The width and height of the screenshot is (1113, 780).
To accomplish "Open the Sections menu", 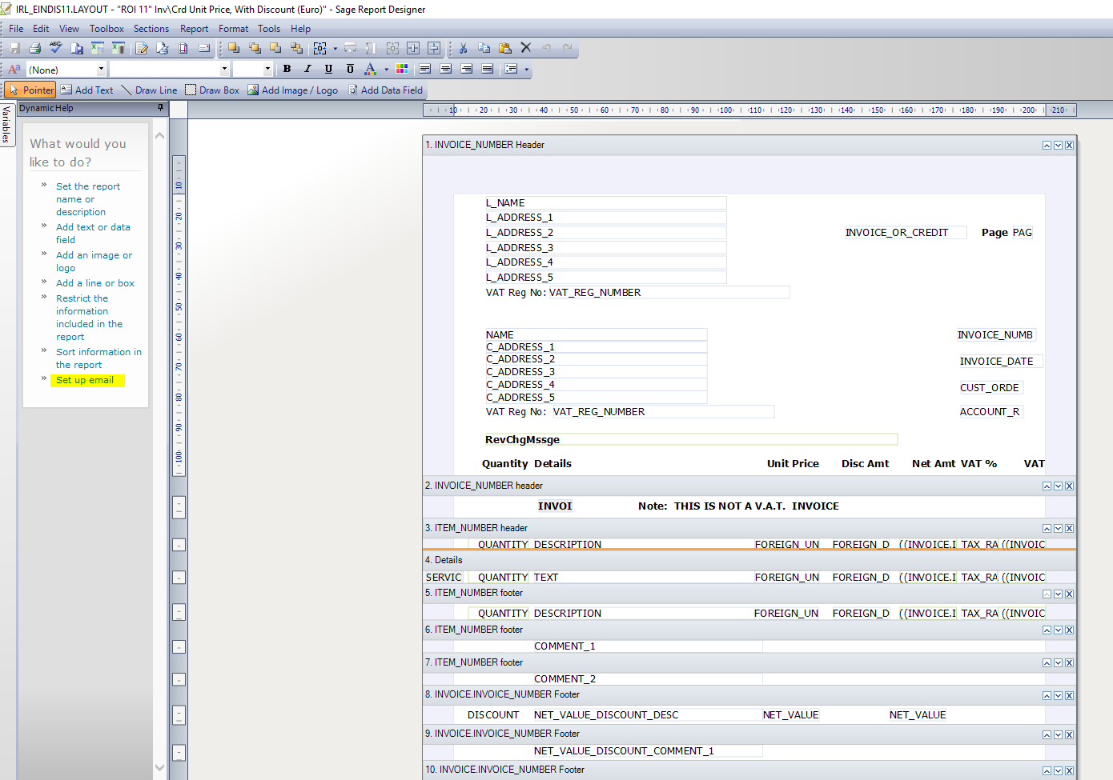I will (151, 29).
